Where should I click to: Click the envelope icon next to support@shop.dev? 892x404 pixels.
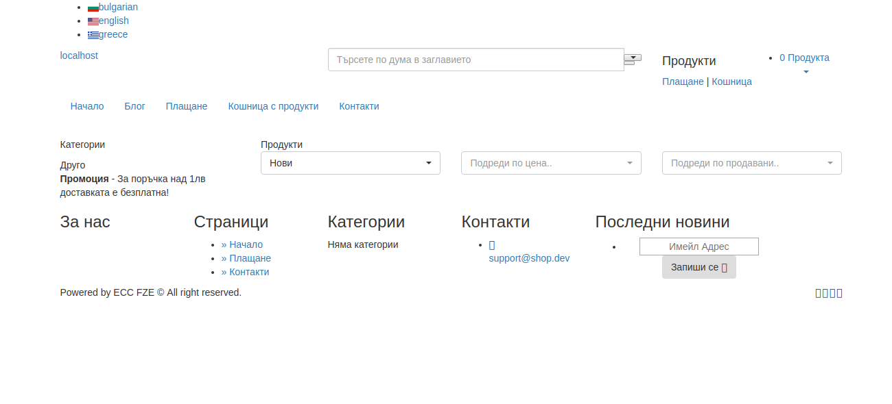point(491,244)
